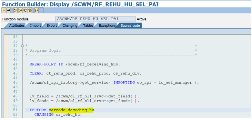Click the where-used hierarchy icon
The image size is (252, 120).
pyautogui.click(x=36, y=10)
